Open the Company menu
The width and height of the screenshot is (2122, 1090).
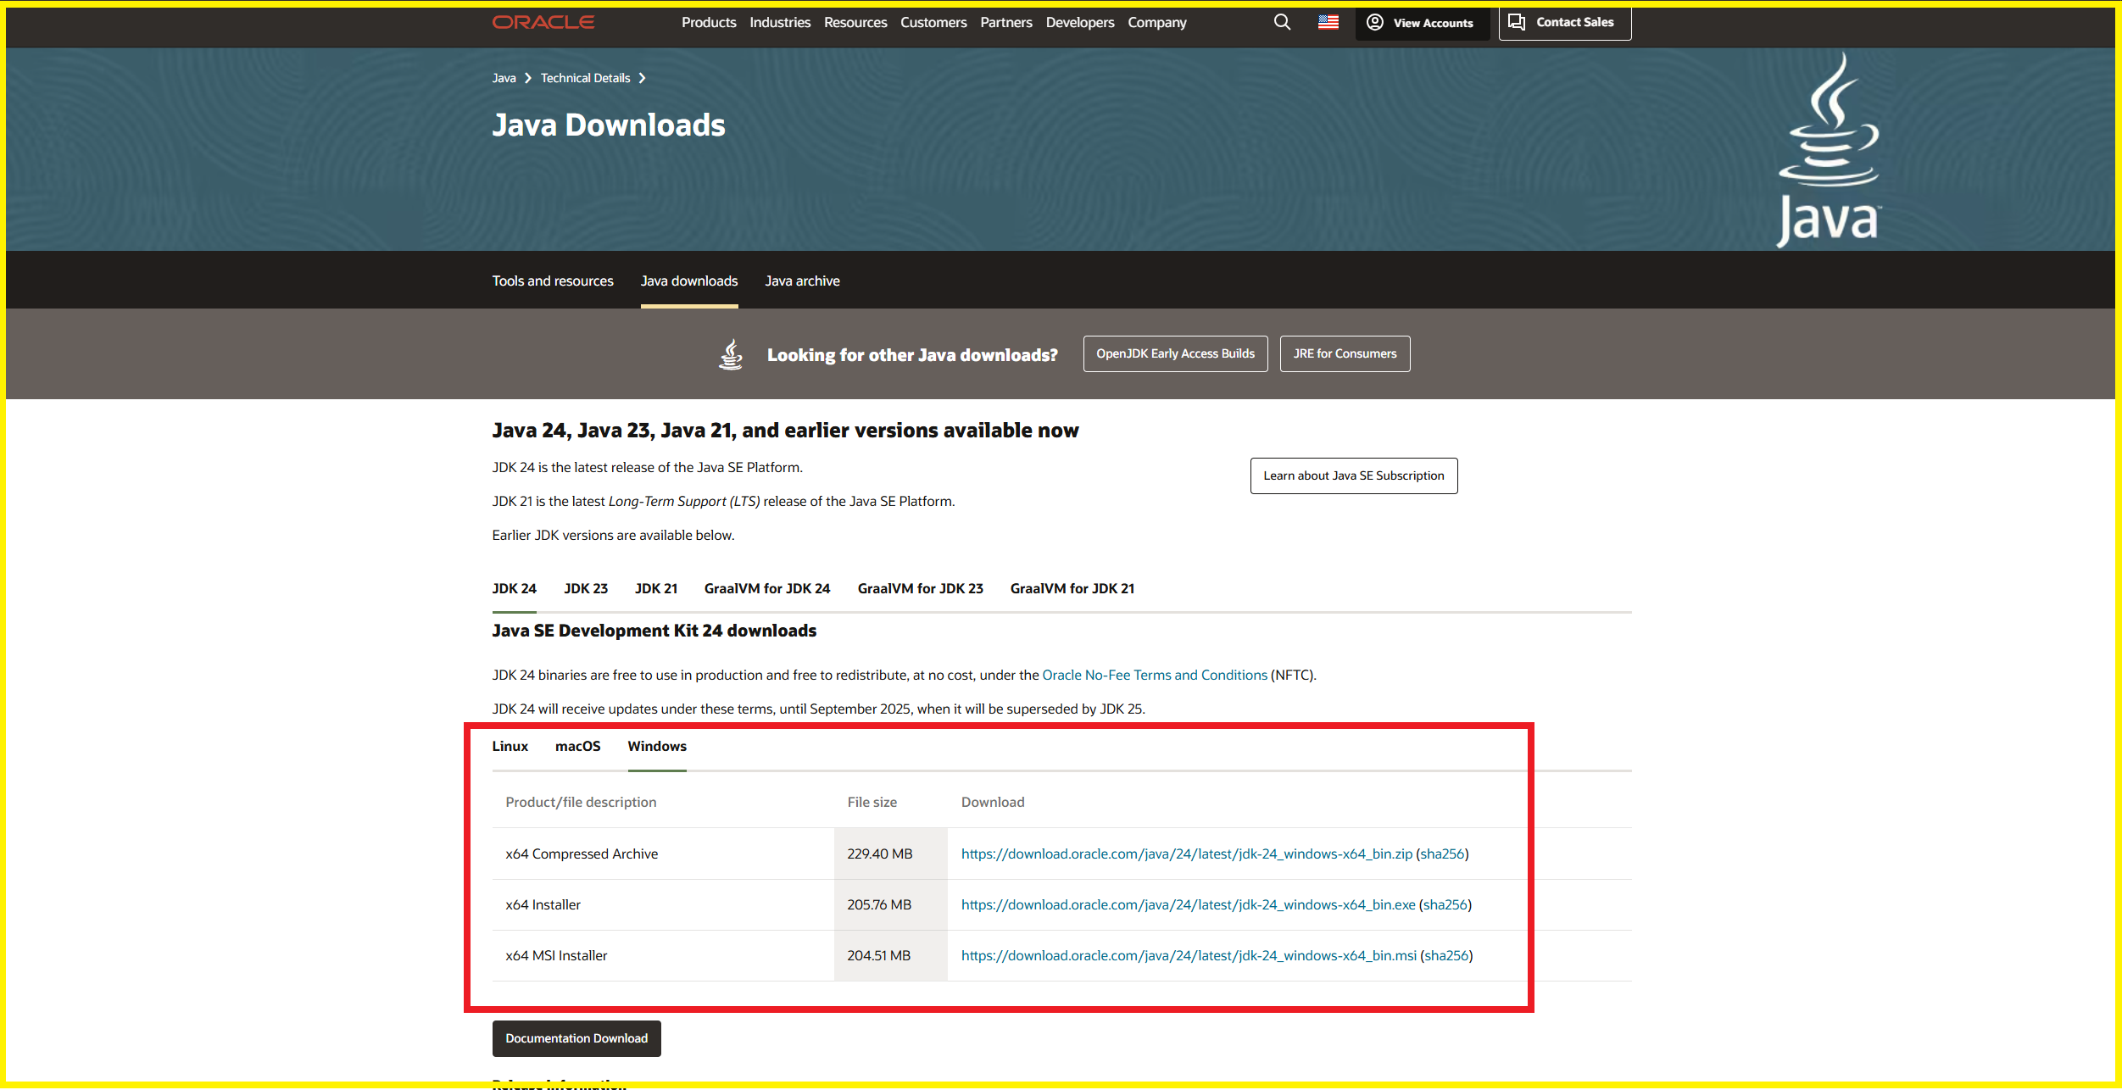click(1157, 23)
